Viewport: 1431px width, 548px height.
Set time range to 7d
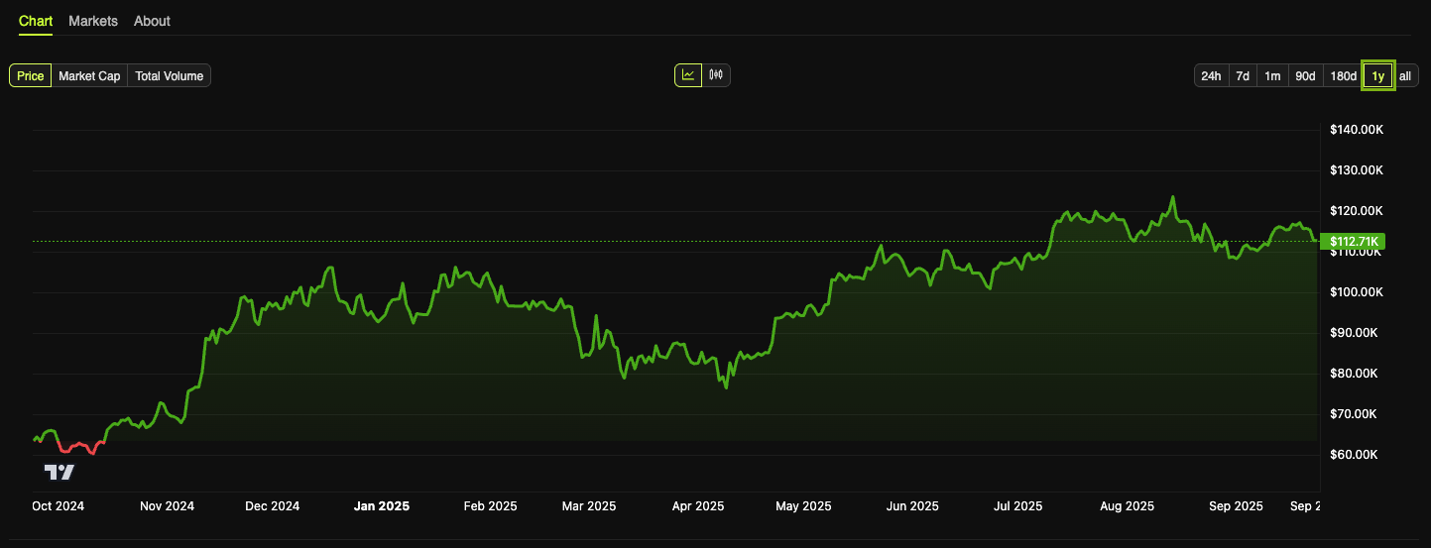coord(1243,76)
